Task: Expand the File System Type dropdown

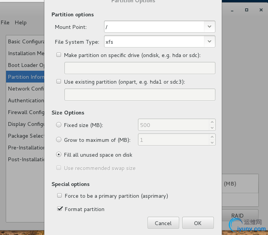Action: (x=210, y=41)
